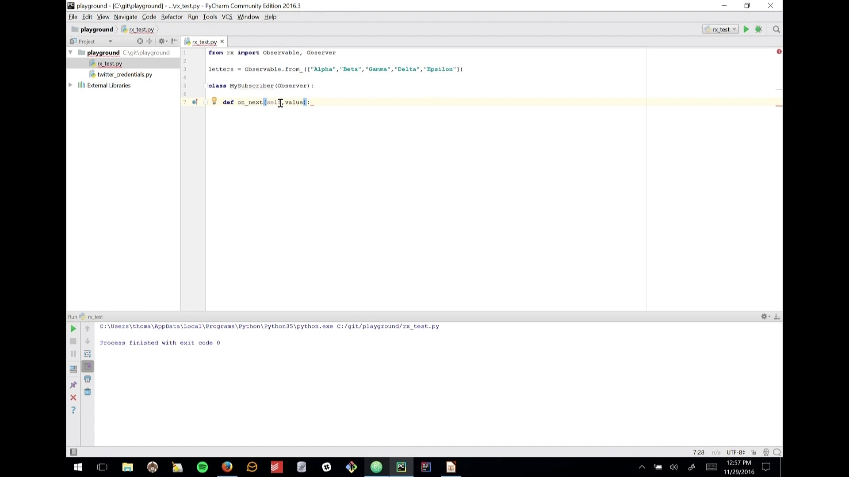Screen dimensions: 849x477
Task: Change the UTF-8 file encoding
Action: click(x=735, y=452)
